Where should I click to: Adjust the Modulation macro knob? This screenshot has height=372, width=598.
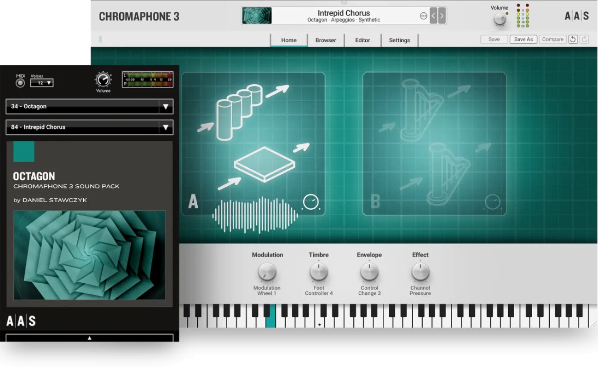tap(267, 272)
